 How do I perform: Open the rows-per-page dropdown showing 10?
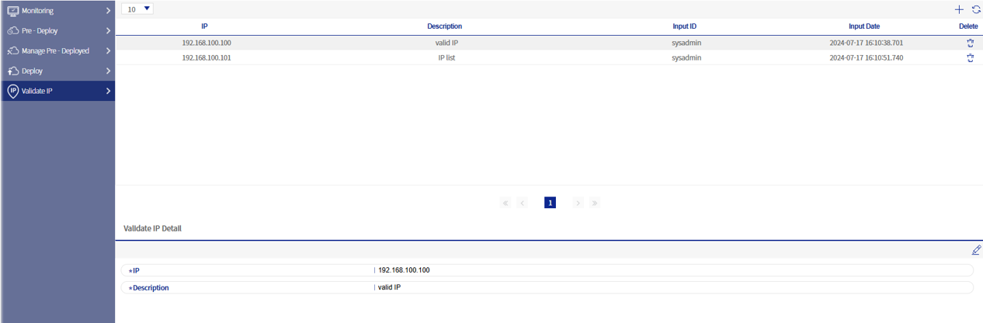[x=137, y=9]
